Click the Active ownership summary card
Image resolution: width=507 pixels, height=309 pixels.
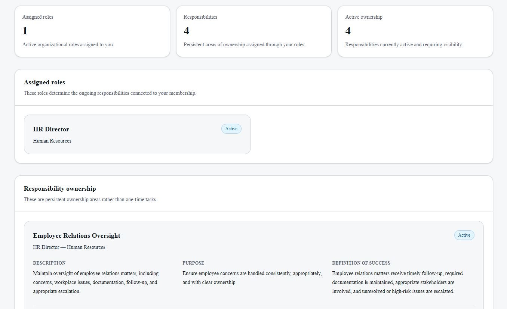click(415, 31)
